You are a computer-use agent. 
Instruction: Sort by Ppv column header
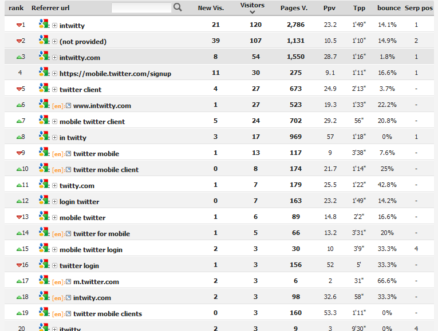click(329, 8)
